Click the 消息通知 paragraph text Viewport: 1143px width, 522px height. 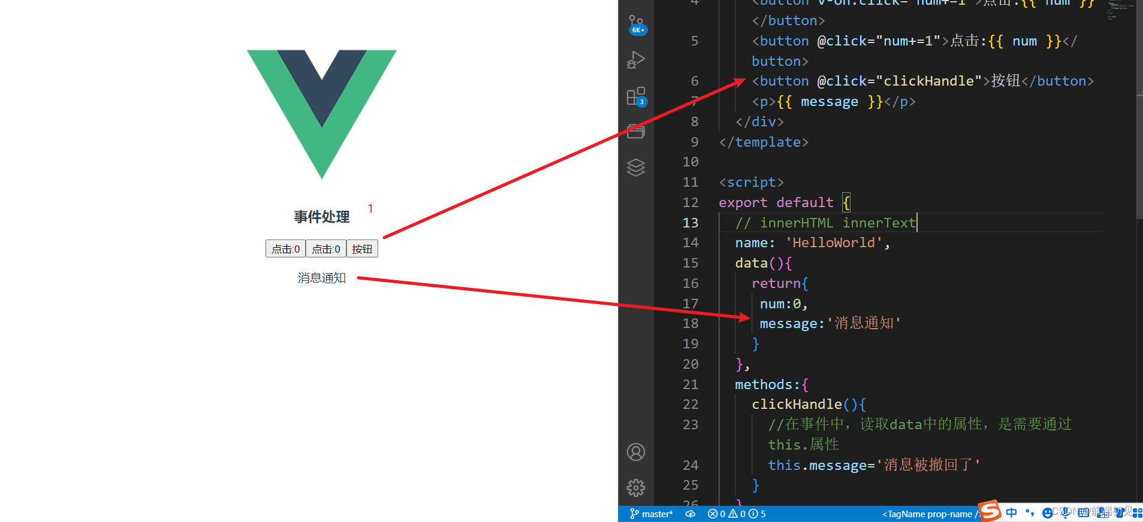click(x=322, y=278)
